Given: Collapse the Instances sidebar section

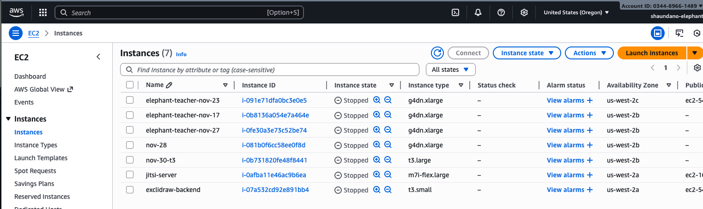Looking at the screenshot, I should [8, 119].
